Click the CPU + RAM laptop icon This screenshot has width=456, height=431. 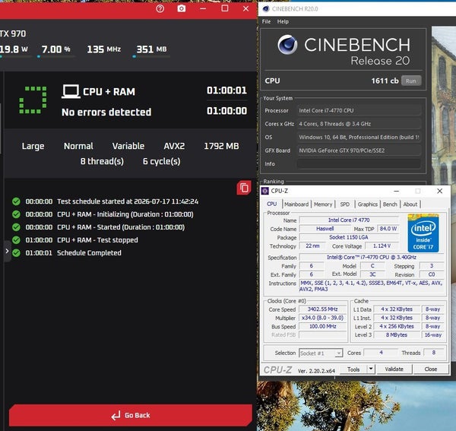point(71,91)
